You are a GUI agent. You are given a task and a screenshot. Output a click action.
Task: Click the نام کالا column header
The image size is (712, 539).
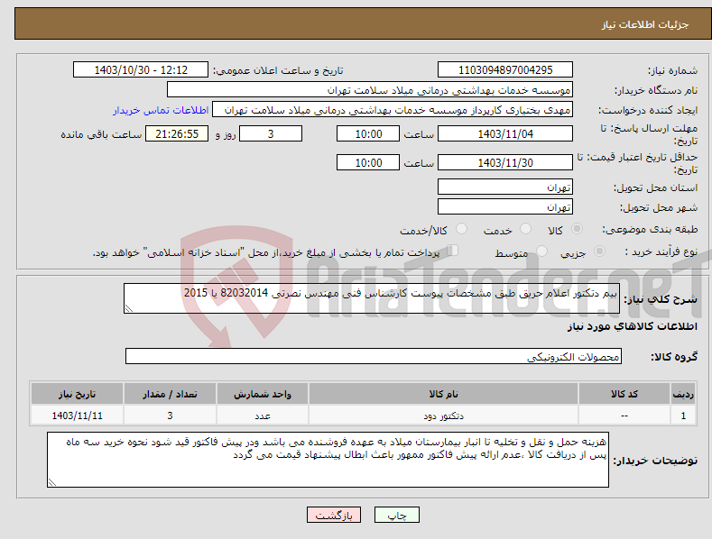[x=444, y=394]
